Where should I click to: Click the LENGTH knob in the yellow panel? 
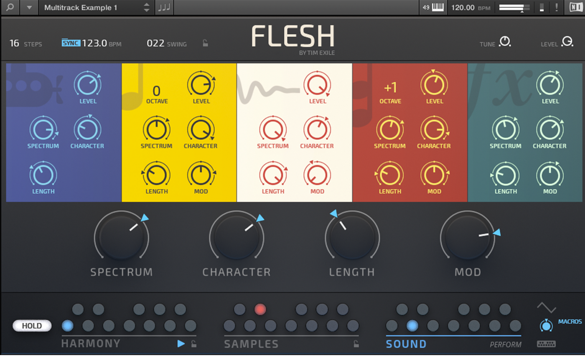coord(156,175)
